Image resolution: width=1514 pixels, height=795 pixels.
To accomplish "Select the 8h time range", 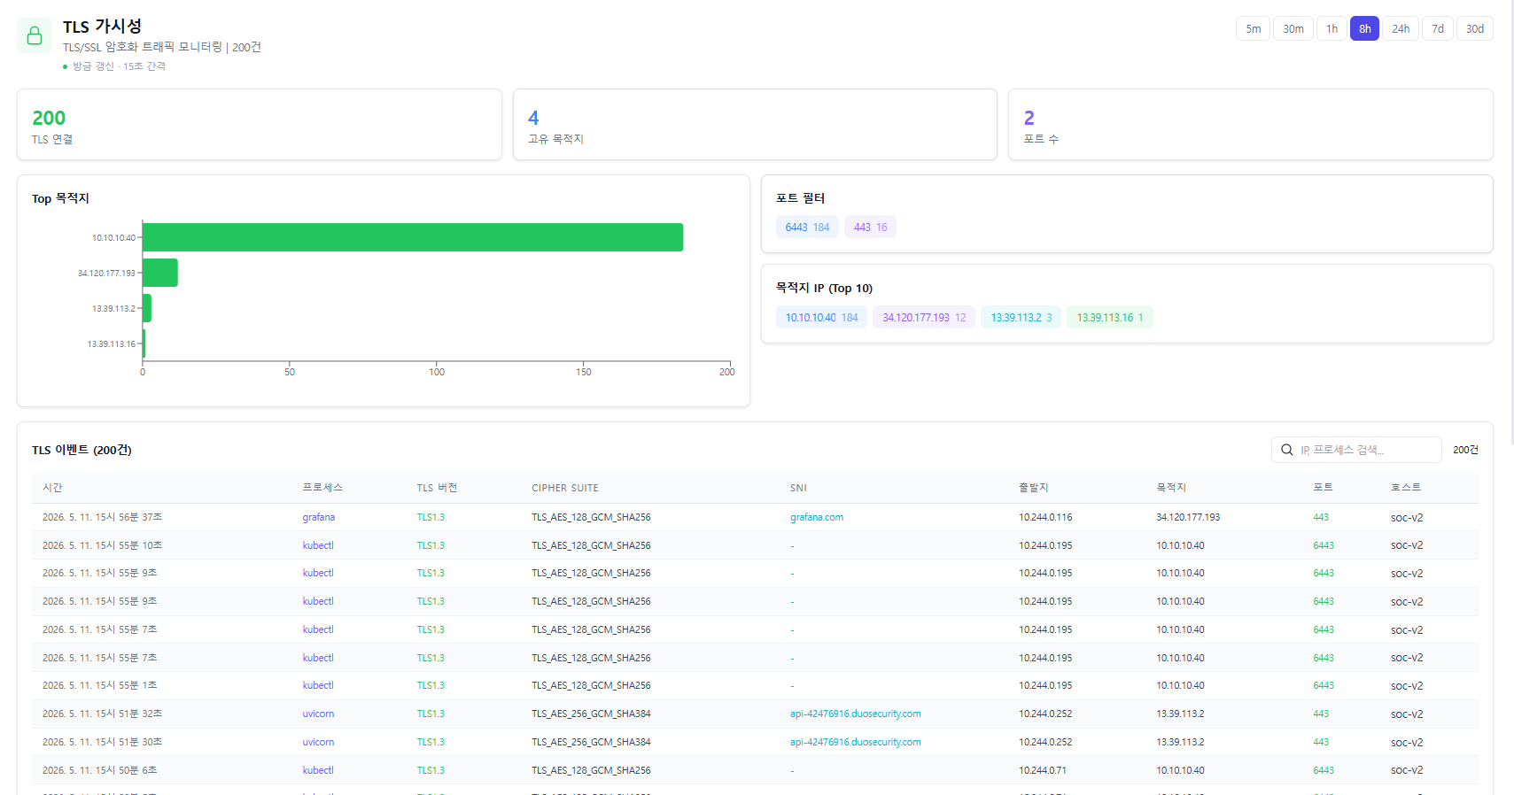I will pos(1364,28).
